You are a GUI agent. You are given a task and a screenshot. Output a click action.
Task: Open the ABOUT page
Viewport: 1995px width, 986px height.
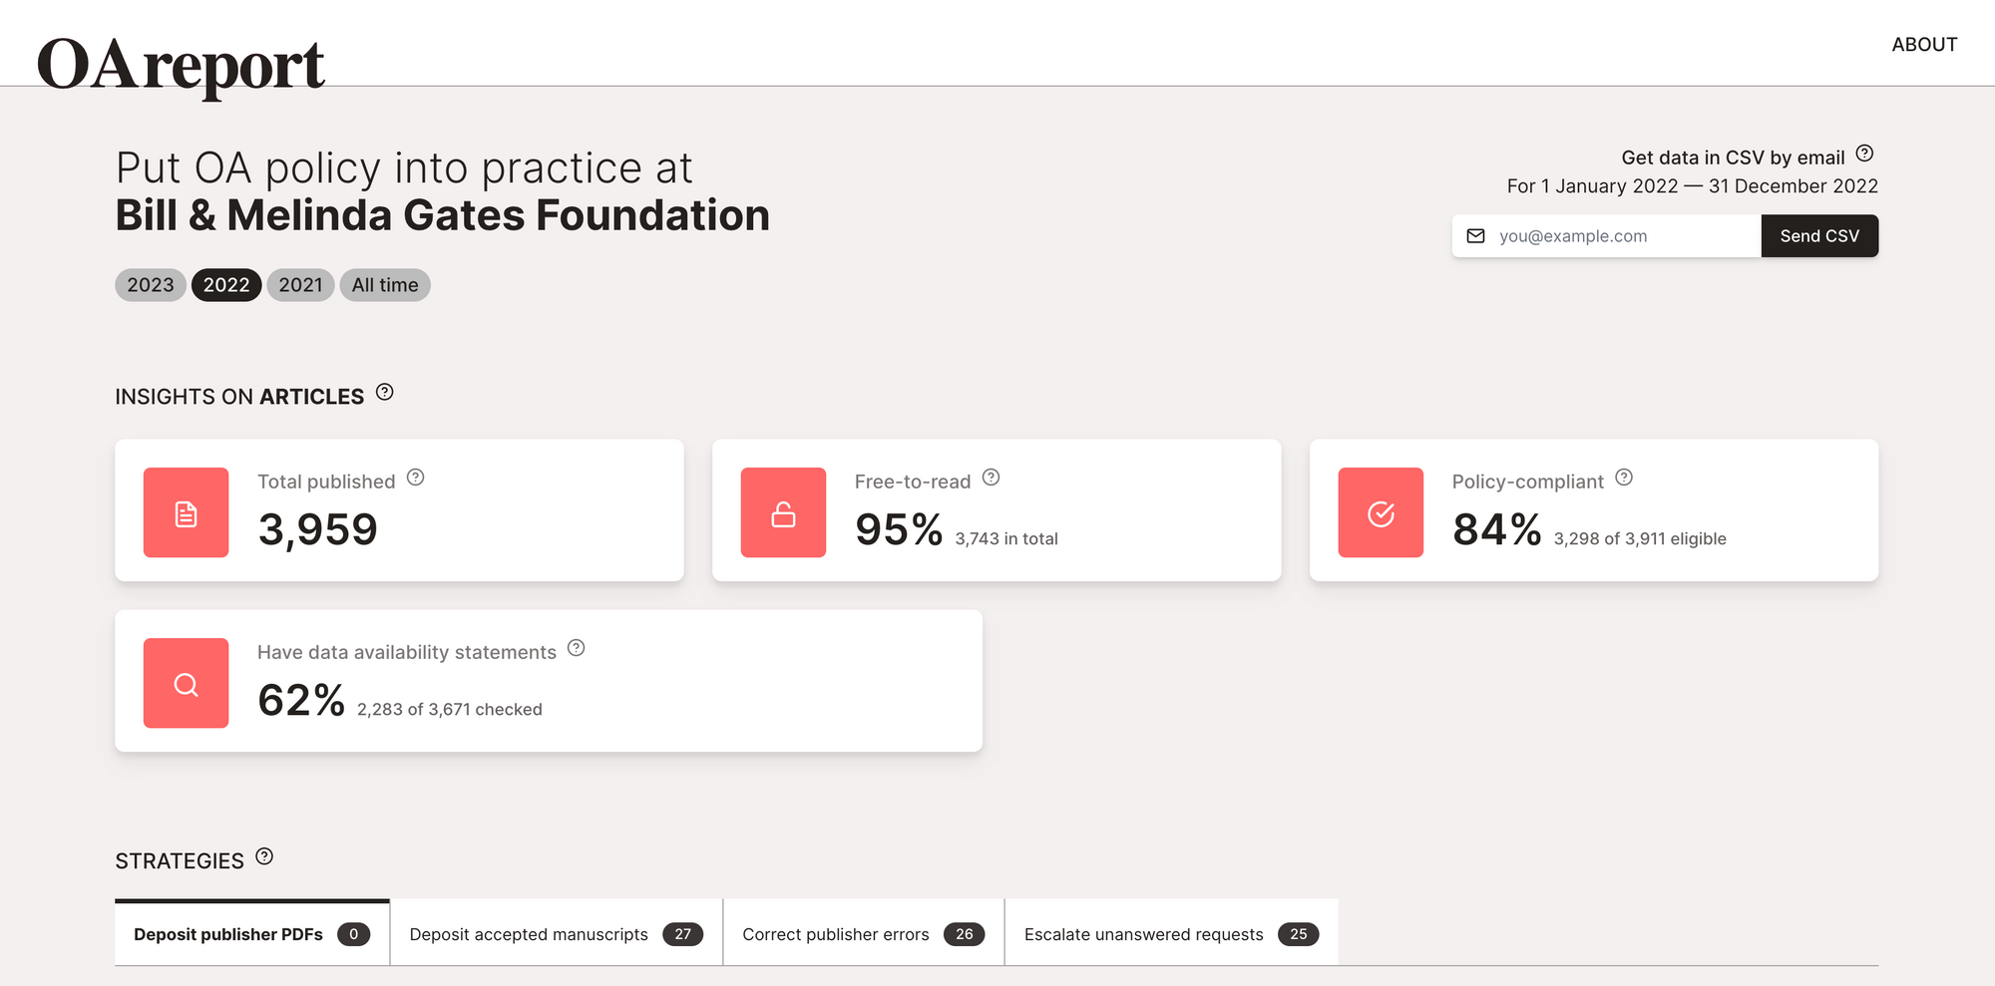tap(1924, 44)
